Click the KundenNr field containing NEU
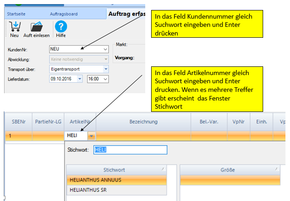 pyautogui.click(x=75, y=49)
